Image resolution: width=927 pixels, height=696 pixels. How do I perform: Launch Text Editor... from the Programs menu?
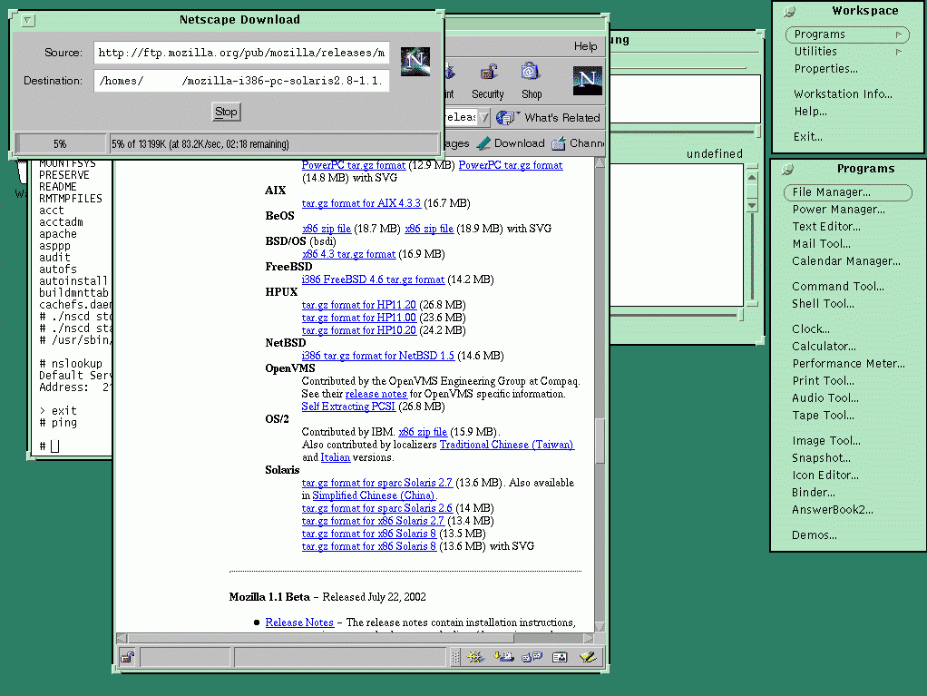pos(826,227)
